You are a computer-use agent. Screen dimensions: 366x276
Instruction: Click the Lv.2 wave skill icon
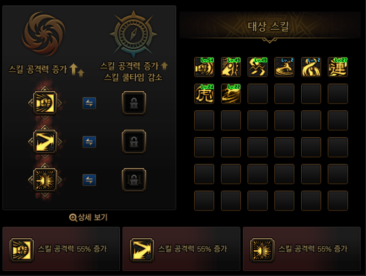pyautogui.click(x=285, y=67)
